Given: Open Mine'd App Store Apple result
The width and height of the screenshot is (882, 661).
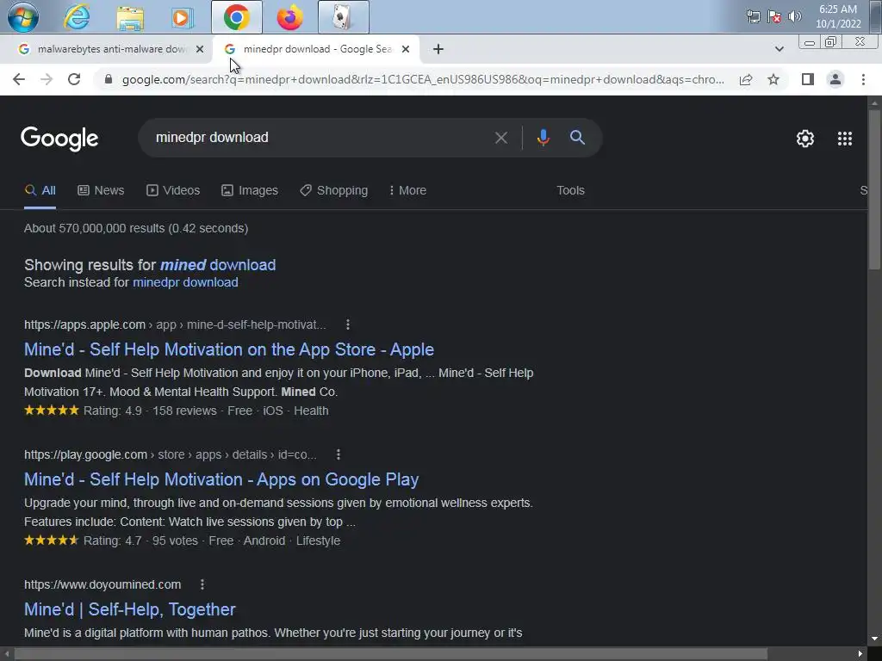Looking at the screenshot, I should point(229,349).
